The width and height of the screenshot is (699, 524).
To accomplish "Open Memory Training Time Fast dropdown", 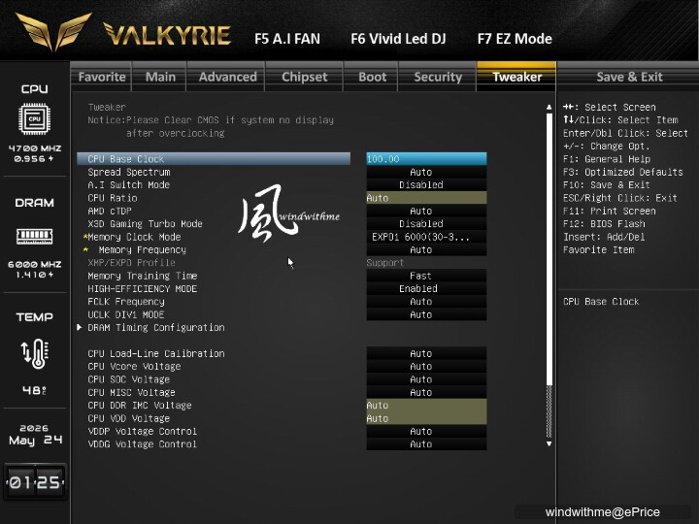I will click(x=426, y=276).
